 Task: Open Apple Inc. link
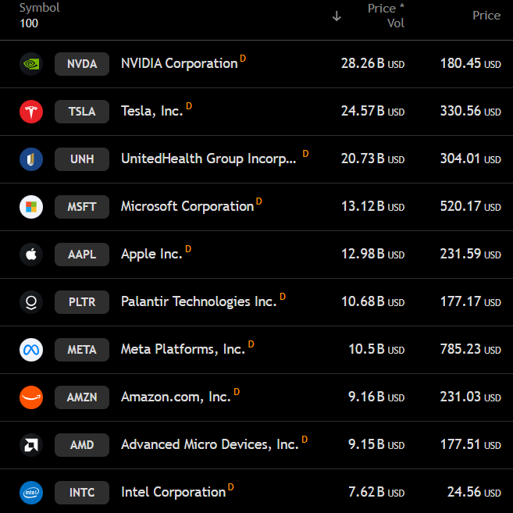pos(151,255)
